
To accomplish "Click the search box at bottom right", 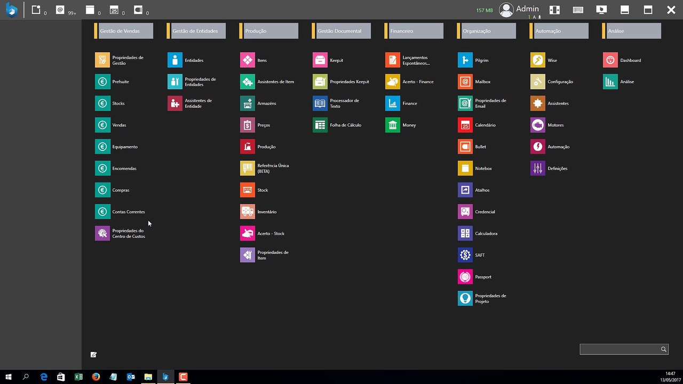I will coord(624,349).
